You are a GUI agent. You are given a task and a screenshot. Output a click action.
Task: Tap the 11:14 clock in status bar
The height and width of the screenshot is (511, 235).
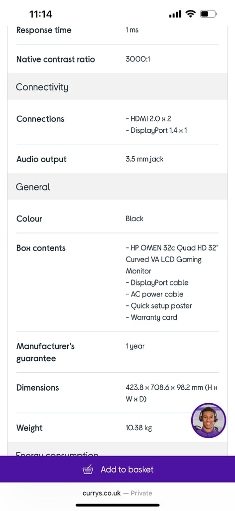click(41, 14)
